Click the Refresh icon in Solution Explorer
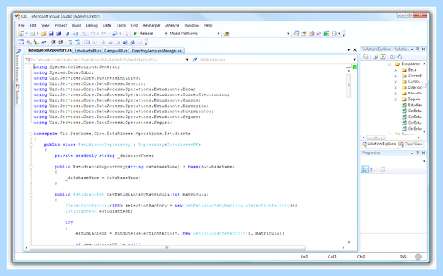 click(382, 57)
